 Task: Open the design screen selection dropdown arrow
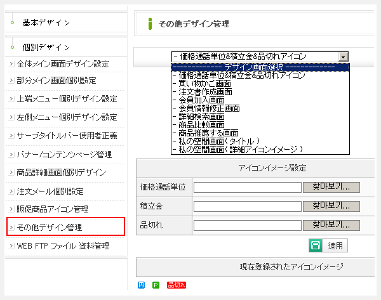point(344,56)
